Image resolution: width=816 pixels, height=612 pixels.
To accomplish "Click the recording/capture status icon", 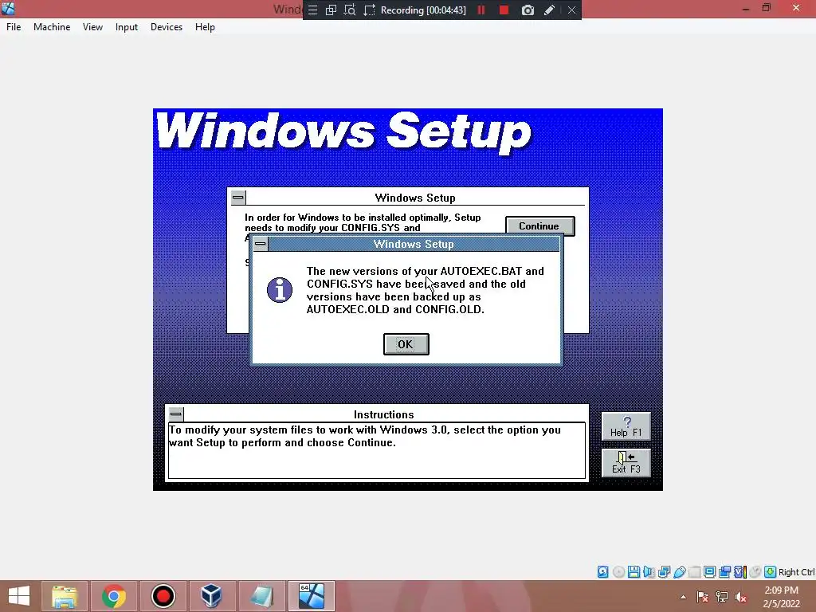I will coord(724,572).
